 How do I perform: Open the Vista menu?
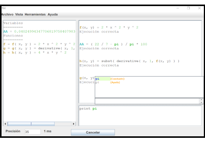(19, 14)
